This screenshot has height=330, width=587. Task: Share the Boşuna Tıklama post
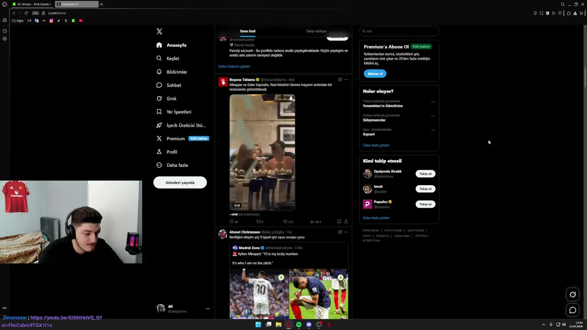346,221
